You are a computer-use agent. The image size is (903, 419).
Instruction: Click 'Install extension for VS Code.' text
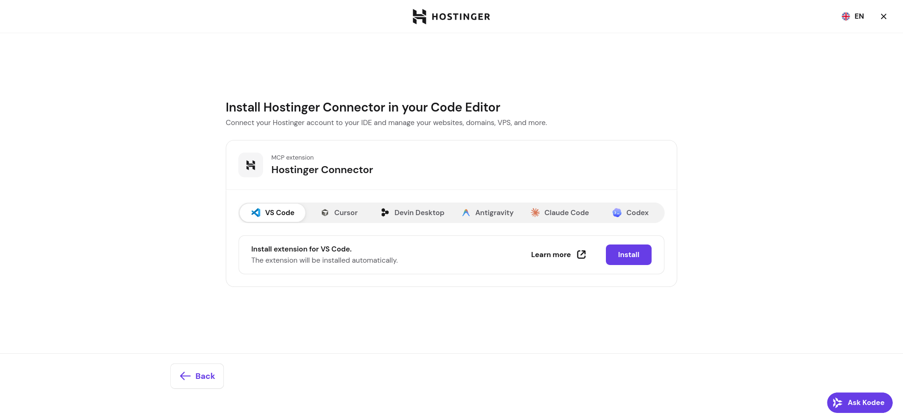301,249
